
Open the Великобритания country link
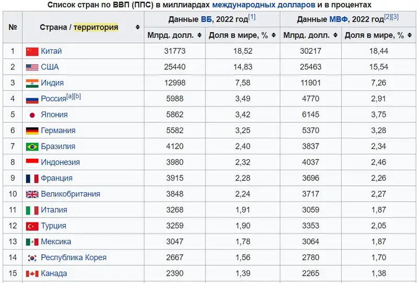pos(70,194)
